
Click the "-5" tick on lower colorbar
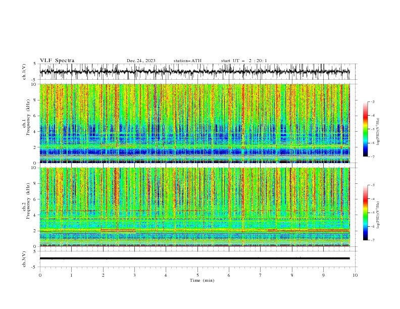click(372, 213)
